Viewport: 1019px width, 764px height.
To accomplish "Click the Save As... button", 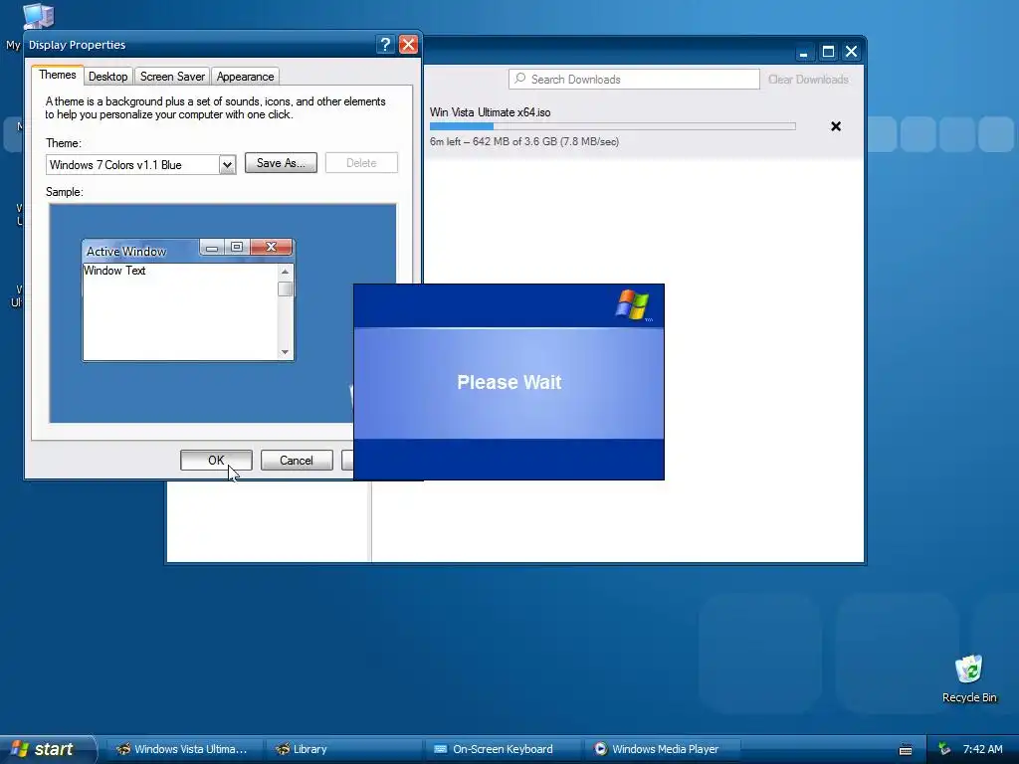I will coord(281,163).
